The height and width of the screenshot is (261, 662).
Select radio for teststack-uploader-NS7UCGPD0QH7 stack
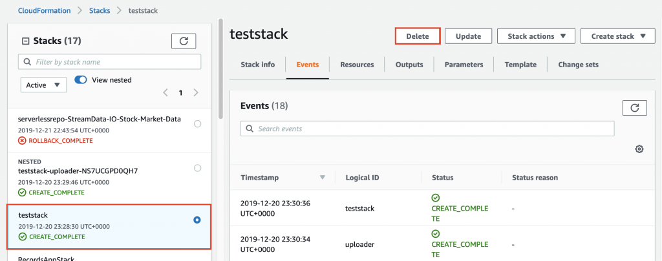point(197,168)
